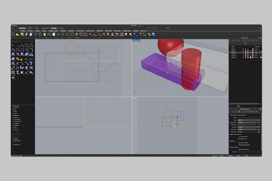Open a file with the folder icon
272x181 pixels.
click(x=17, y=34)
